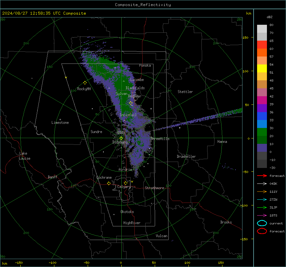Click the 04DK legend label
This screenshot has width=286, height=267.
[273, 184]
